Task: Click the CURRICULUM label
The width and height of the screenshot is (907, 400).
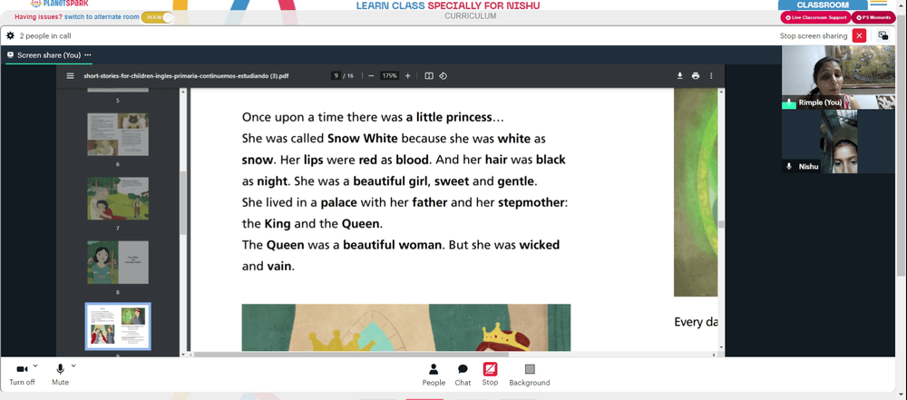Action: tap(470, 16)
